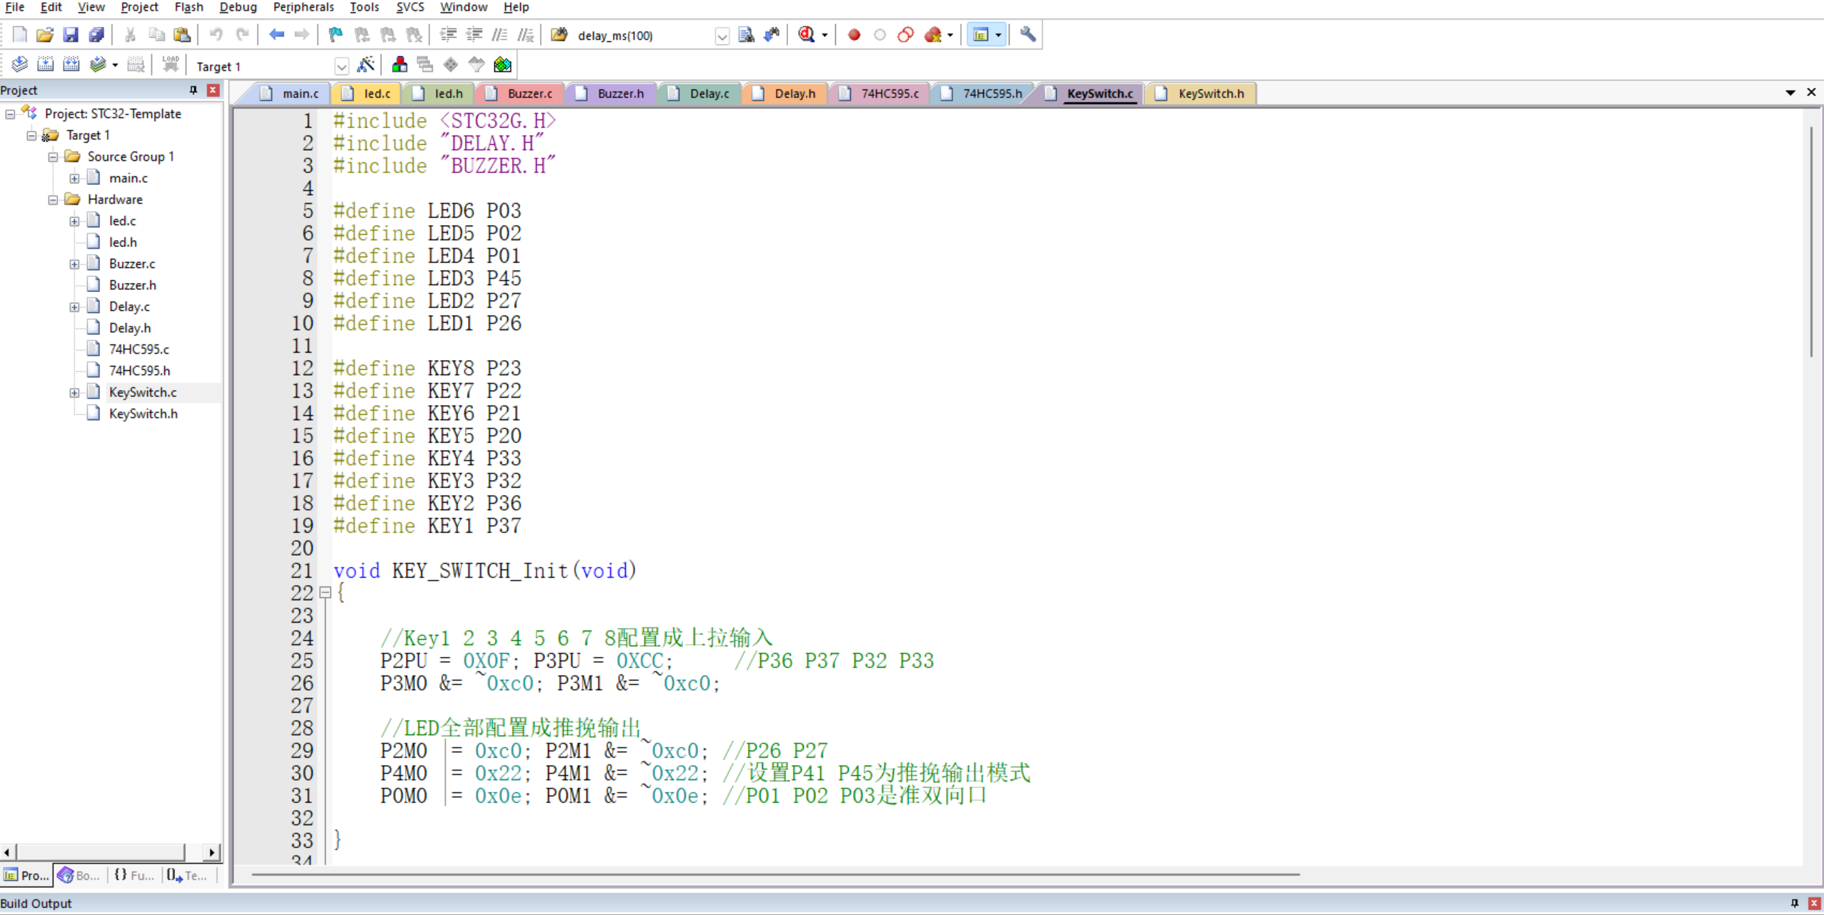This screenshot has height=915, width=1824.
Task: Click the Find document-binoculars icon
Action: pyautogui.click(x=746, y=35)
